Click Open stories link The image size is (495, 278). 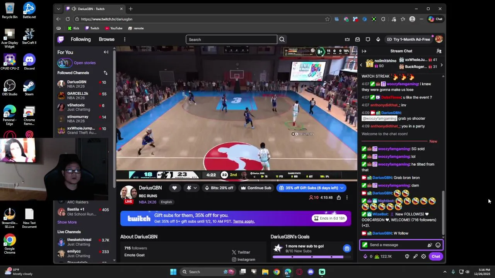click(85, 63)
